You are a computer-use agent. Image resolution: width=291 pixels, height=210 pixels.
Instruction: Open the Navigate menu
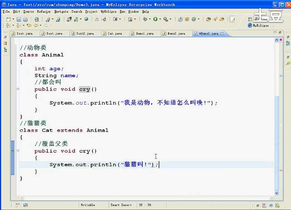[61, 11]
